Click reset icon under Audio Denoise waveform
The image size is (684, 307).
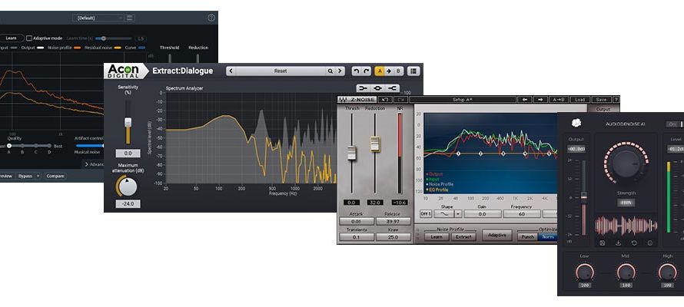tap(634, 243)
